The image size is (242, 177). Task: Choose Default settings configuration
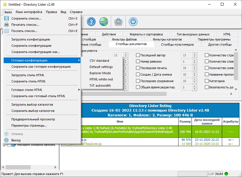coord(102,67)
